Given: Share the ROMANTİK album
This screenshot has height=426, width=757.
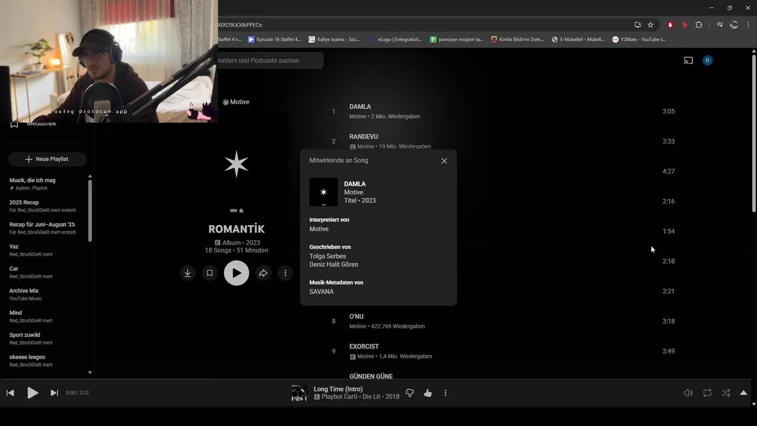Looking at the screenshot, I should point(263,273).
